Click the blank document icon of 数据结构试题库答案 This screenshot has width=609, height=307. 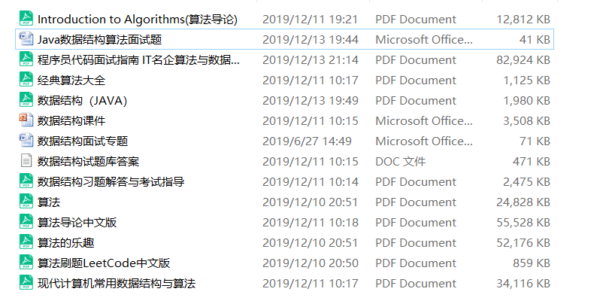[26, 161]
